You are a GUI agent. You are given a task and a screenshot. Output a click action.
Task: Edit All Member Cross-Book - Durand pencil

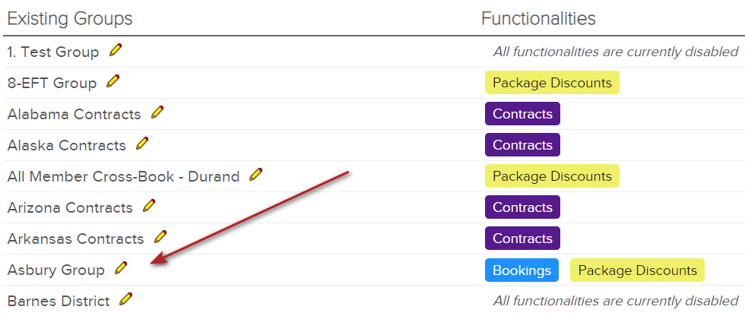pyautogui.click(x=255, y=175)
